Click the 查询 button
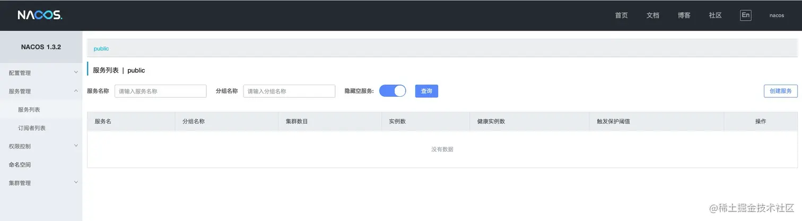Image resolution: width=802 pixels, height=221 pixels. click(426, 91)
